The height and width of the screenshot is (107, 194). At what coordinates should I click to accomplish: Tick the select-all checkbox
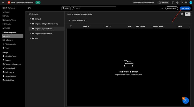tap(71, 26)
